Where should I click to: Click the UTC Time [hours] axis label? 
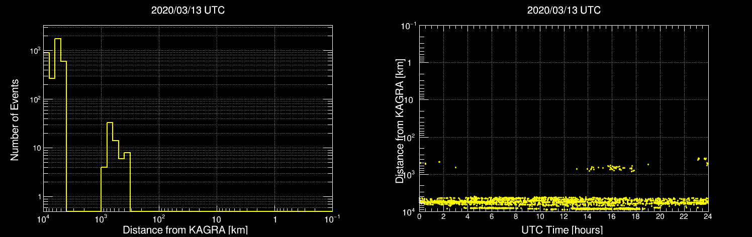pyautogui.click(x=562, y=230)
